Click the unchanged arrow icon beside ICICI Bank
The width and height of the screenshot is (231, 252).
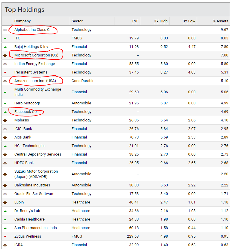click(x=5, y=129)
